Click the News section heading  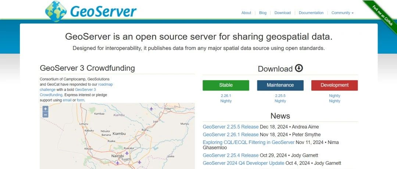(280, 116)
